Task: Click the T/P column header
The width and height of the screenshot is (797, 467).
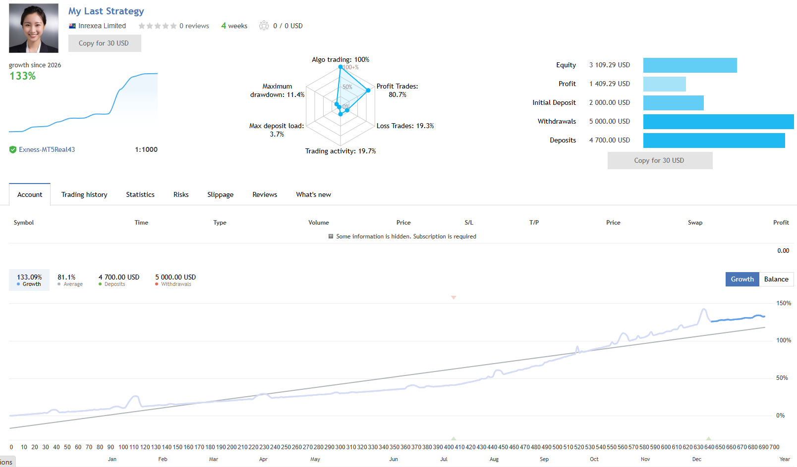Action: (534, 223)
